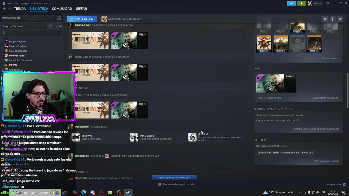Expand the Juegos y Software dropdown
Viewport: 349px width, 196px height.
pos(24,26)
